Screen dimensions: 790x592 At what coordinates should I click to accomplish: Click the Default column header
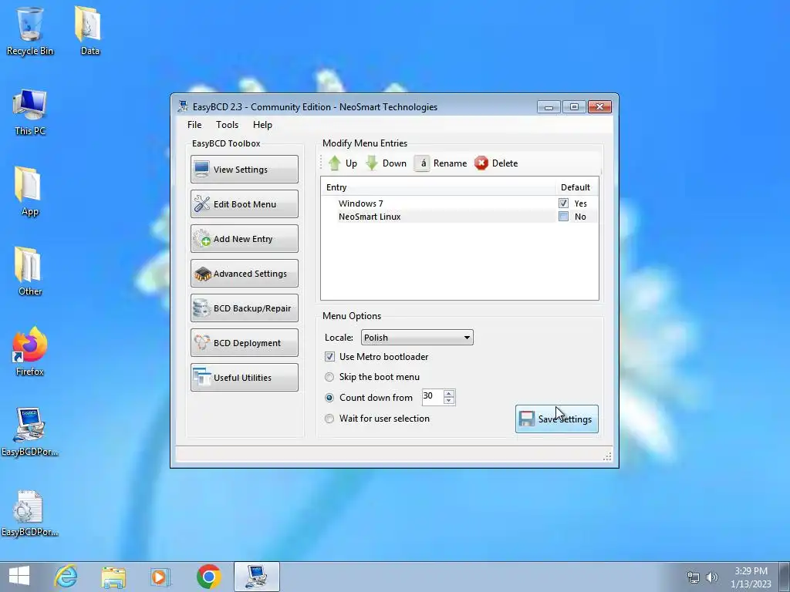point(576,187)
